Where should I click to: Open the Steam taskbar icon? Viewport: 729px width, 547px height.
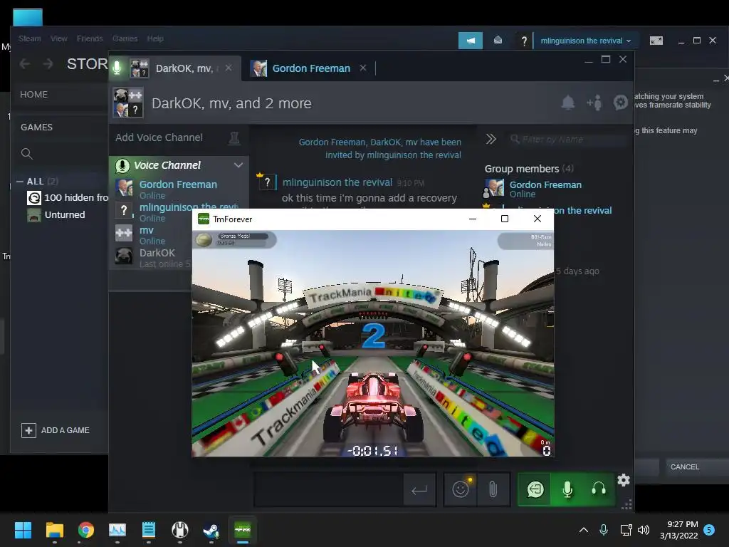[211, 530]
